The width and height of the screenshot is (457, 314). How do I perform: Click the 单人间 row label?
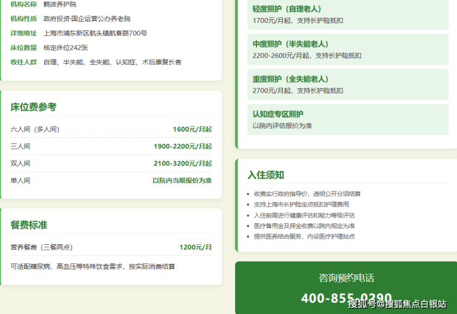pos(20,180)
